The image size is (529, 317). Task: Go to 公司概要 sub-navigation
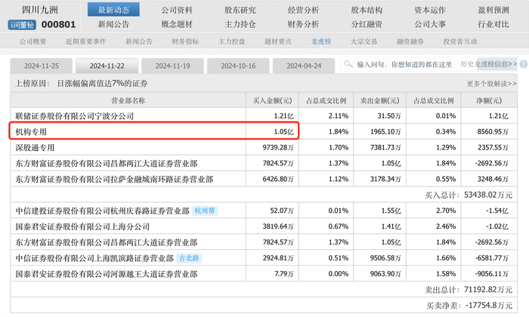(32, 42)
